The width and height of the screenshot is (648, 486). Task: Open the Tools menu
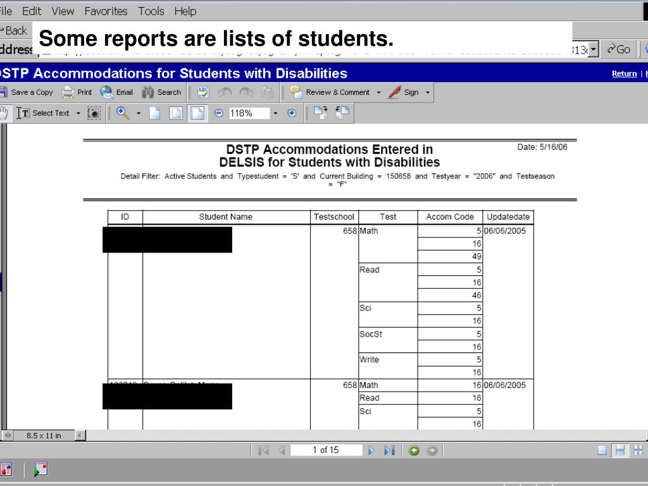tap(151, 11)
